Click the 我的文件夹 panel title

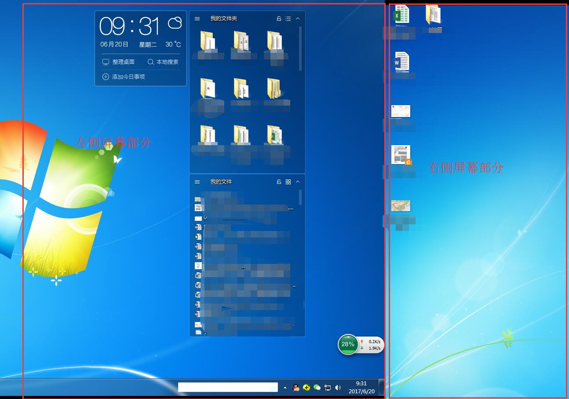tap(224, 18)
